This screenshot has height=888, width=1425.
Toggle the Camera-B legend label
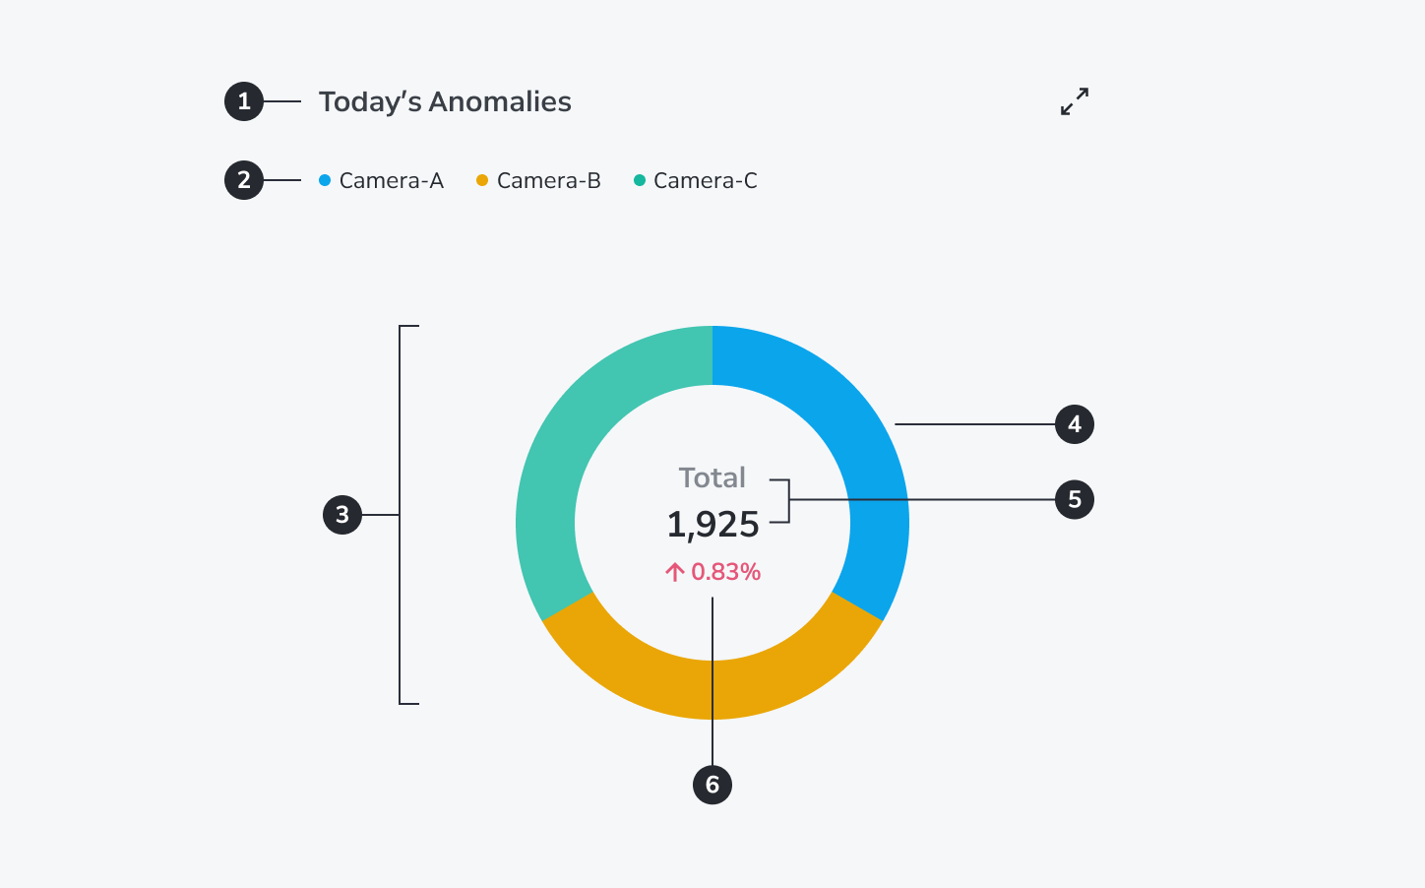(x=549, y=180)
